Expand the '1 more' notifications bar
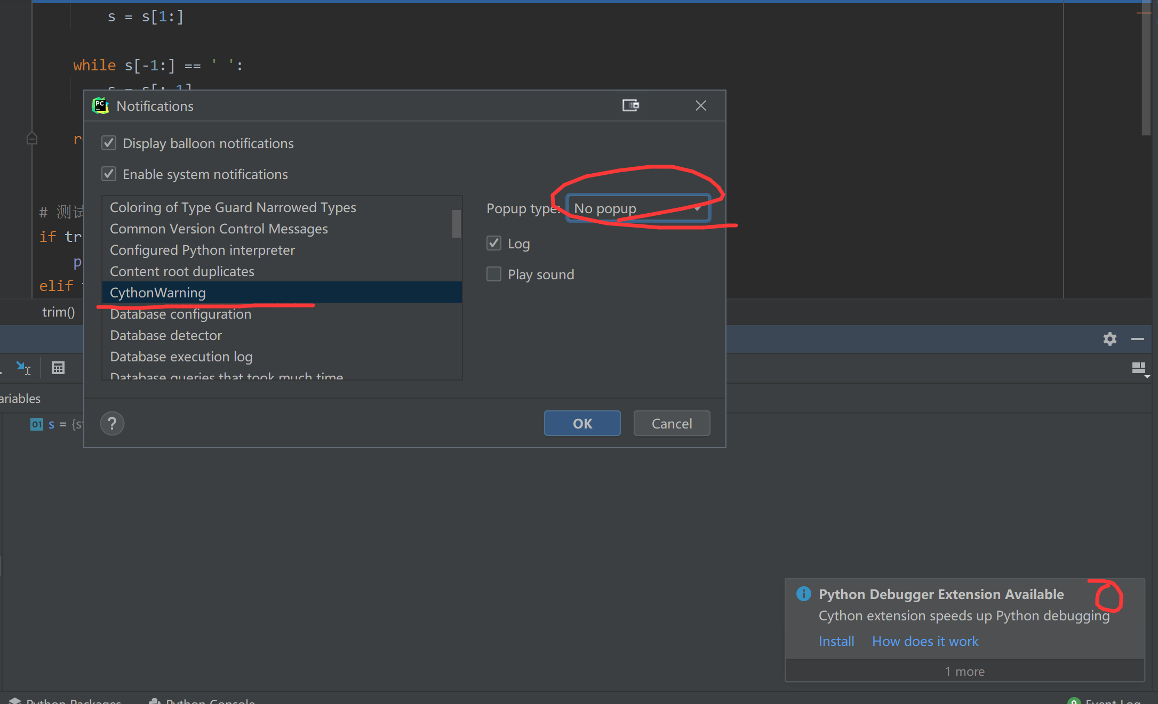 tap(964, 671)
